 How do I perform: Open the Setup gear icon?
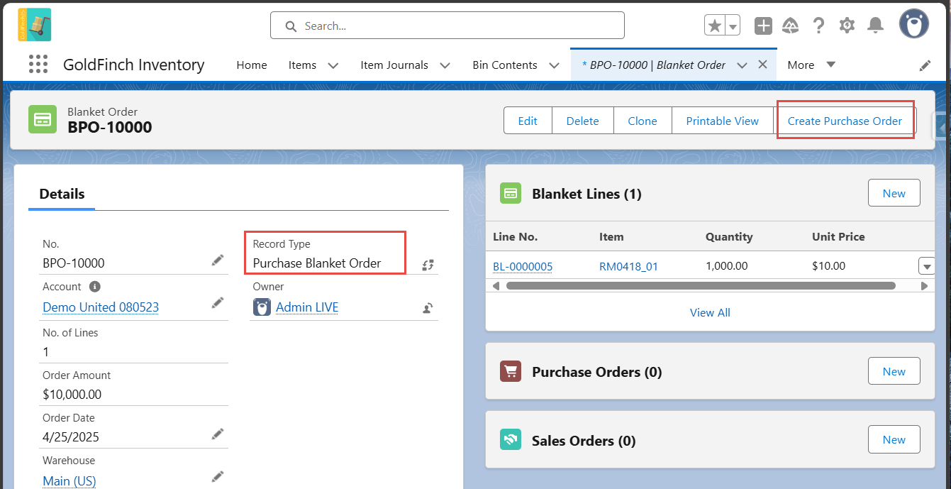[x=847, y=26]
